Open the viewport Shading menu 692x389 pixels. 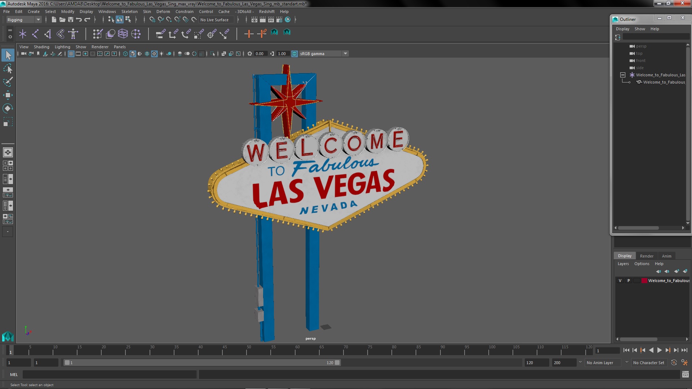(41, 47)
